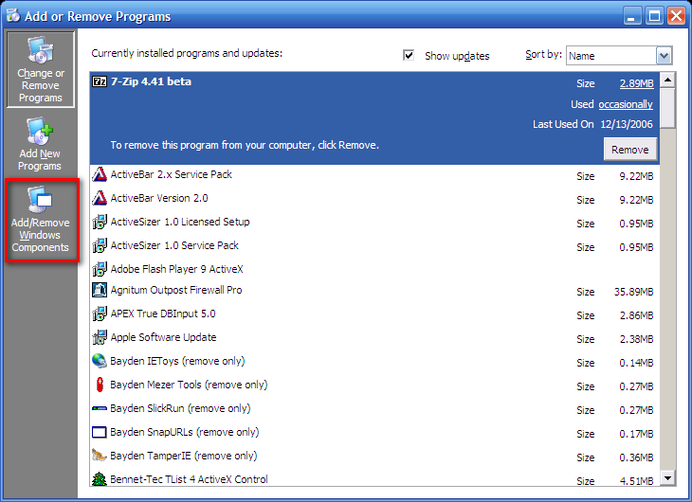Click the 2.89MB size link
This screenshot has height=502, width=692.
pos(636,83)
